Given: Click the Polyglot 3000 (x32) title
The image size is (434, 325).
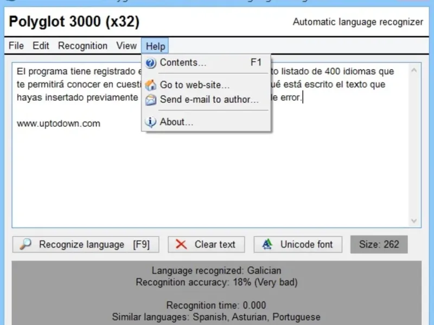Looking at the screenshot, I should click(x=74, y=22).
